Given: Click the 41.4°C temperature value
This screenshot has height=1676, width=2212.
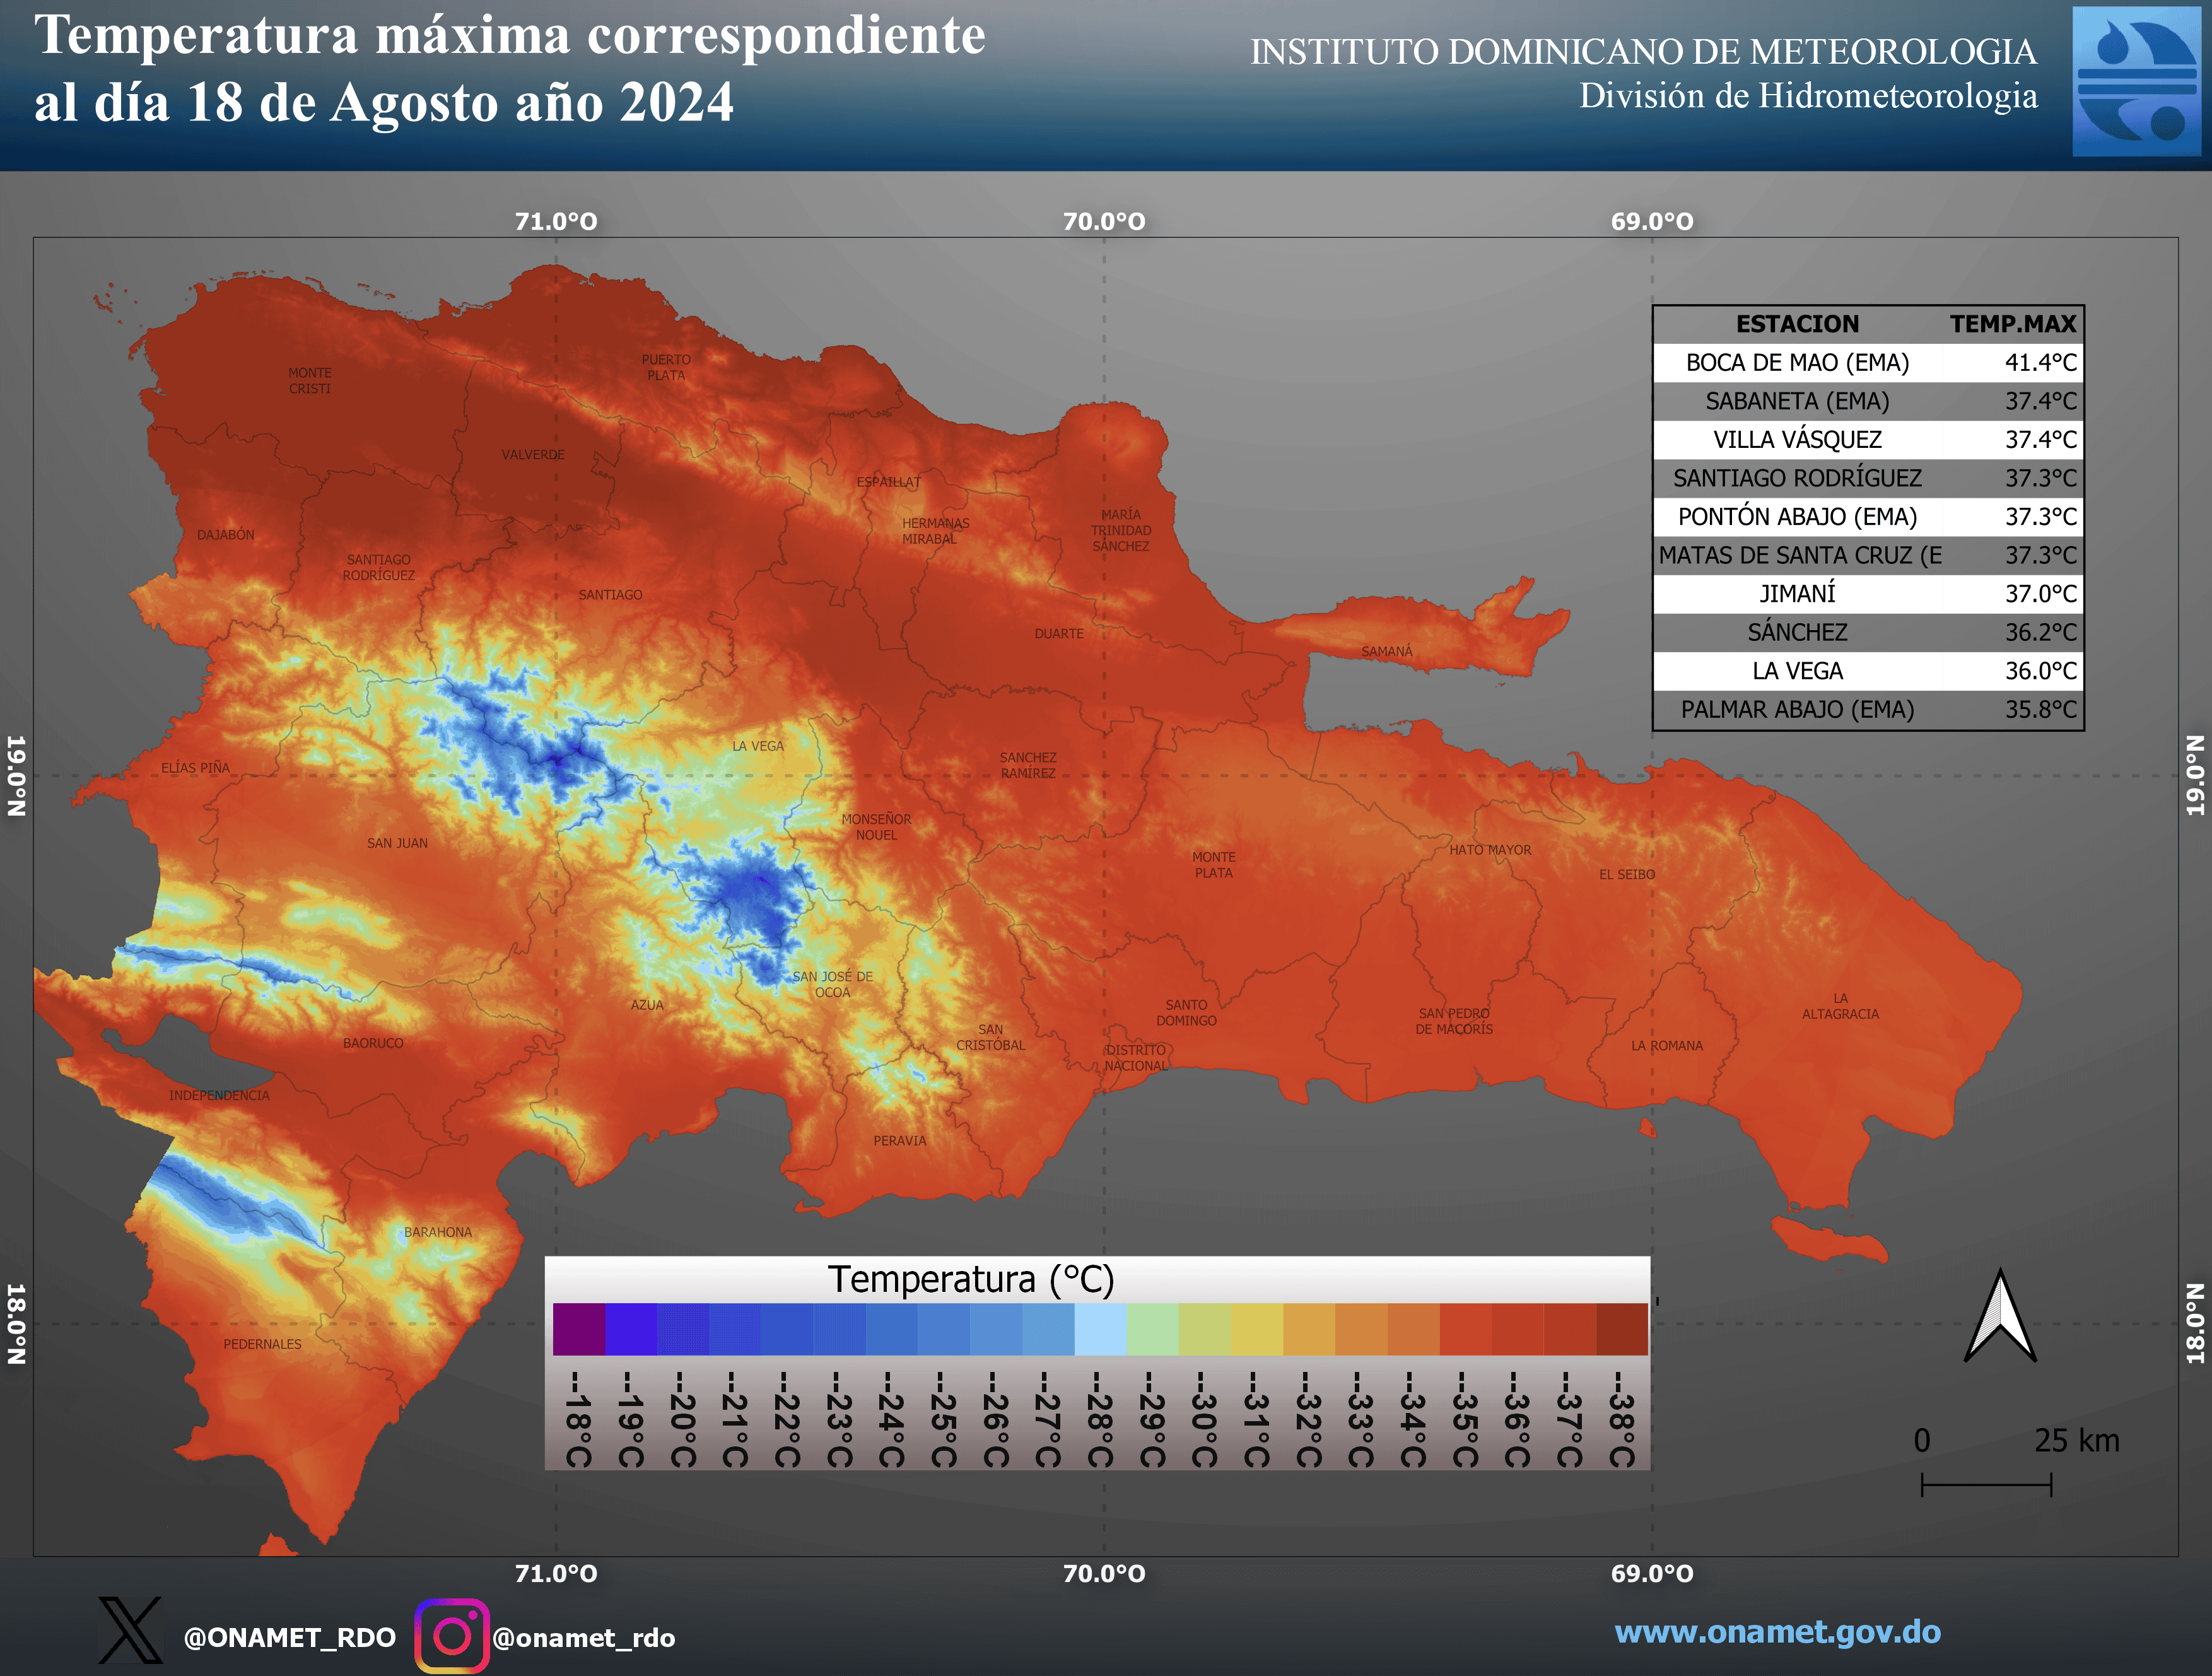Looking at the screenshot, I should [2040, 363].
